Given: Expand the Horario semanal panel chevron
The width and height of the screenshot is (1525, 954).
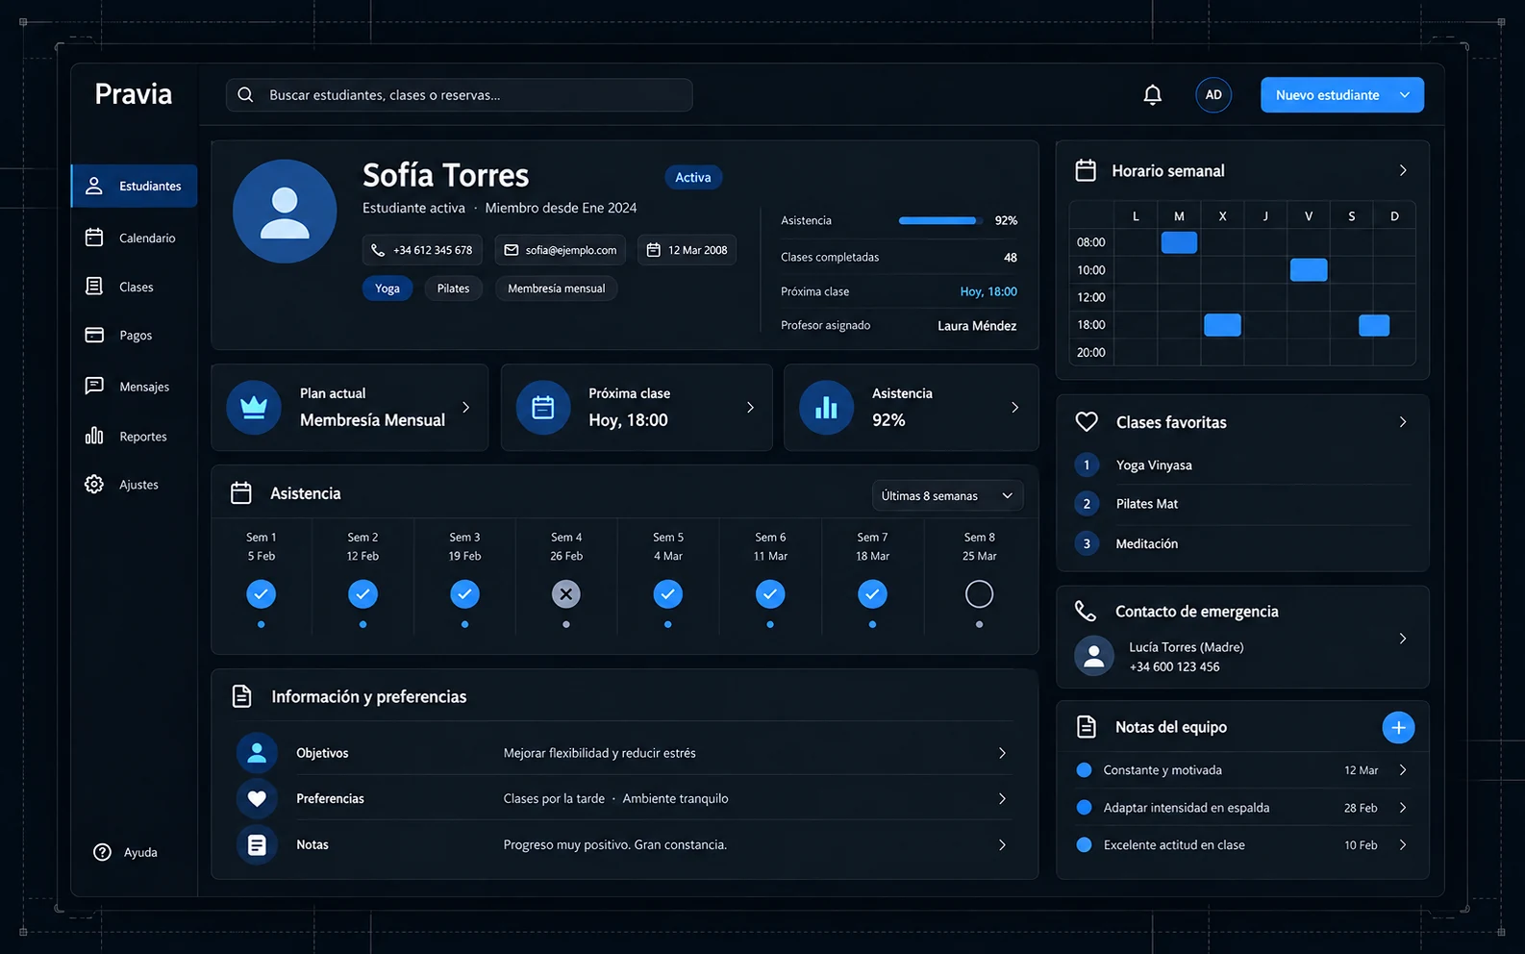Looking at the screenshot, I should [x=1403, y=170].
